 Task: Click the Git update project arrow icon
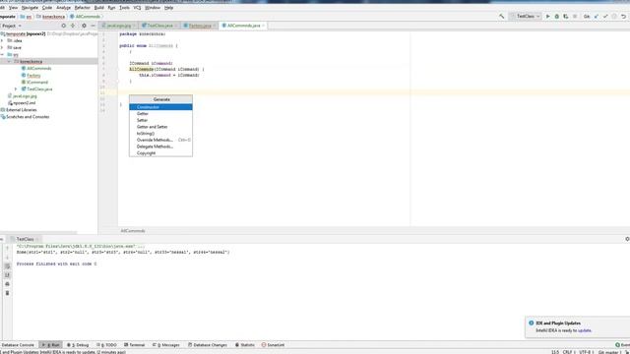click(x=597, y=17)
